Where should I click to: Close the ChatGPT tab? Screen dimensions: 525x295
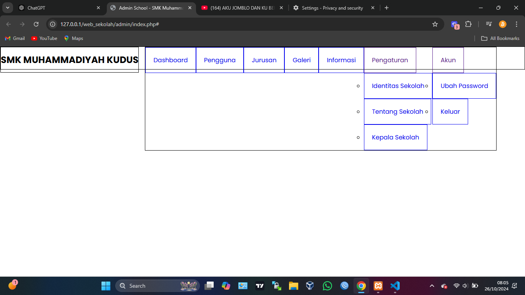click(98, 8)
